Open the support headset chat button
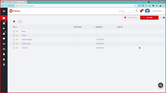The image size is (166, 93). [x=161, y=85]
